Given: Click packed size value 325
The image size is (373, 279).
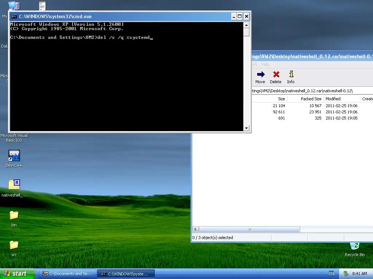Looking at the screenshot, I should pos(318,118).
